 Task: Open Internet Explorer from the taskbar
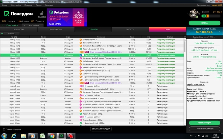point(14,136)
